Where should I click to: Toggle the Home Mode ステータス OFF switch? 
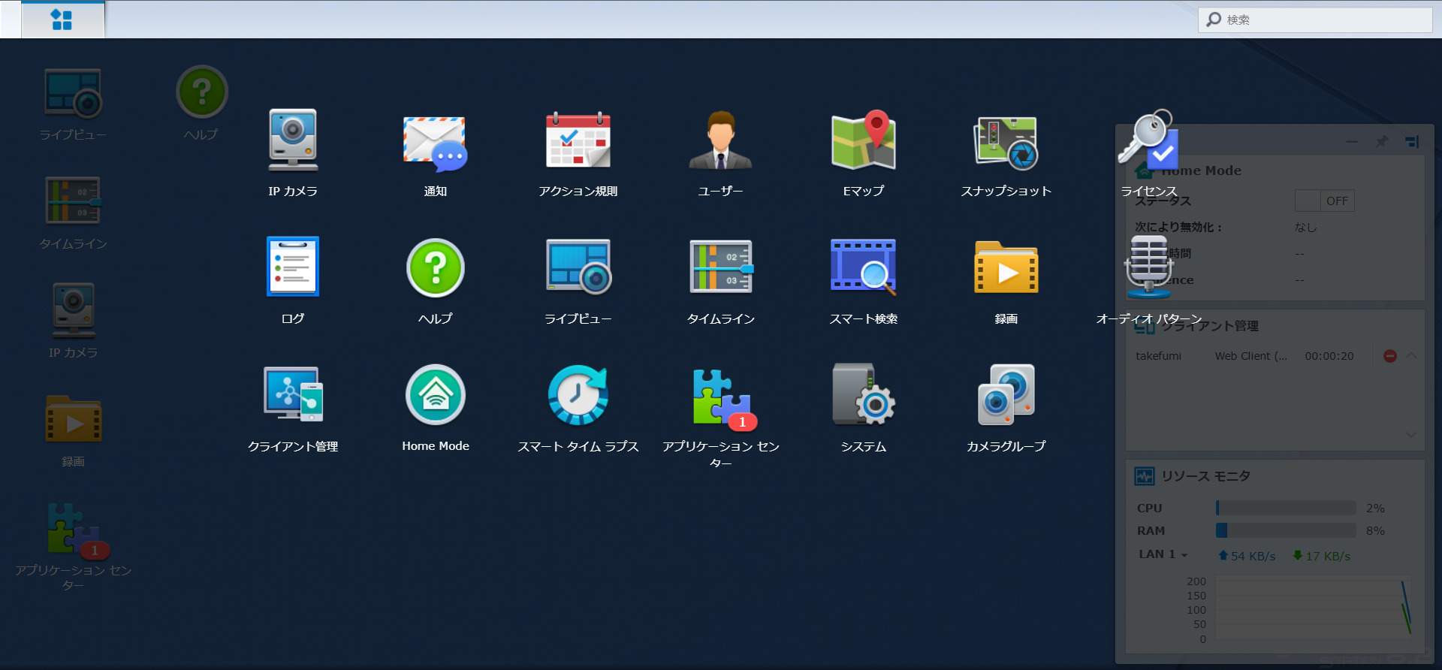(1324, 201)
